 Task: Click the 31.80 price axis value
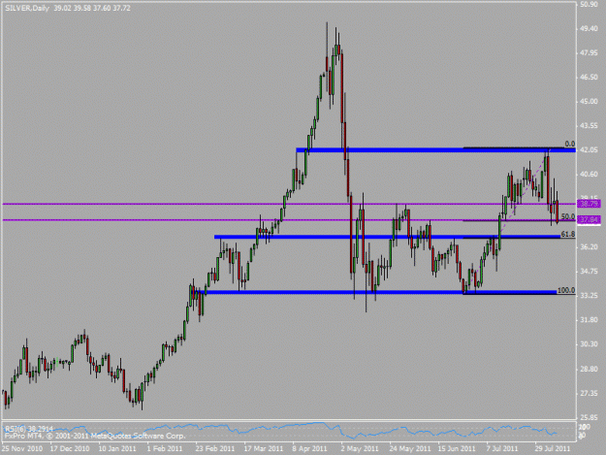(x=589, y=320)
